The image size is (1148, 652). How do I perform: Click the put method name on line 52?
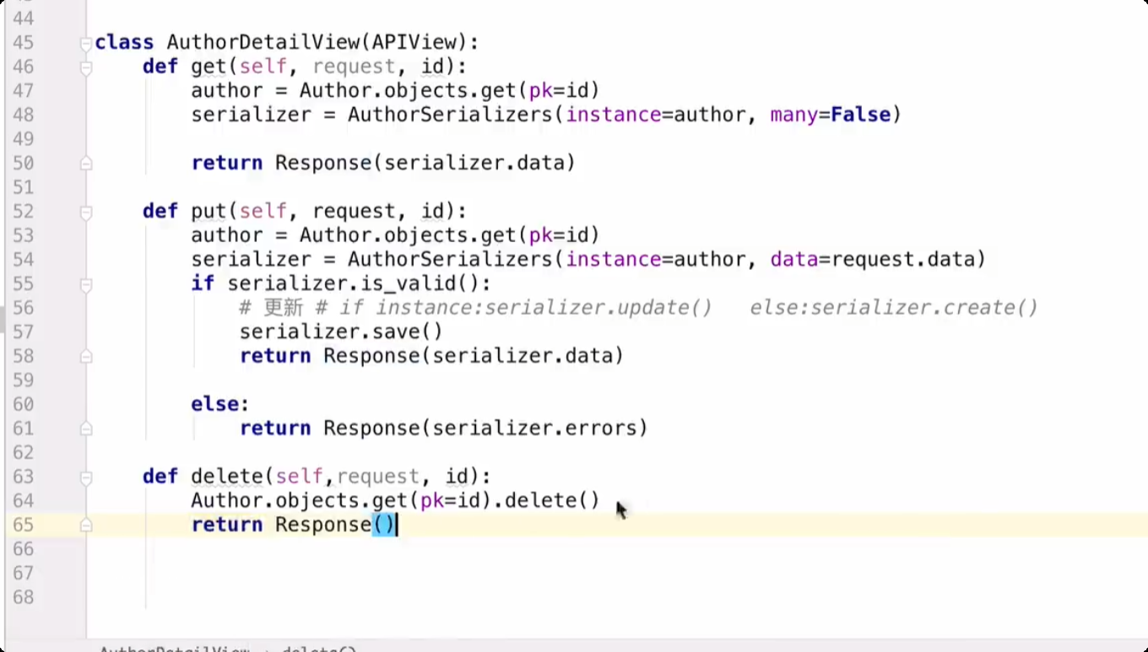click(208, 211)
